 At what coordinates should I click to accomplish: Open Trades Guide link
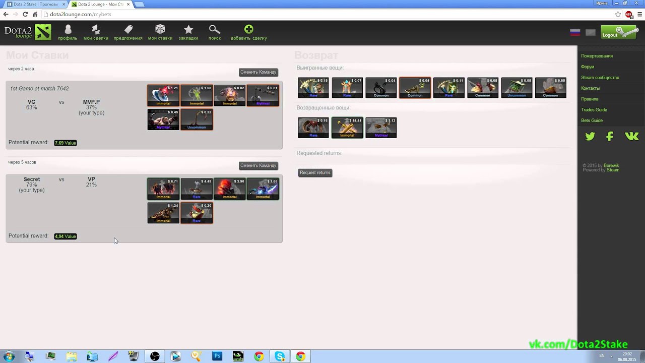[594, 110]
